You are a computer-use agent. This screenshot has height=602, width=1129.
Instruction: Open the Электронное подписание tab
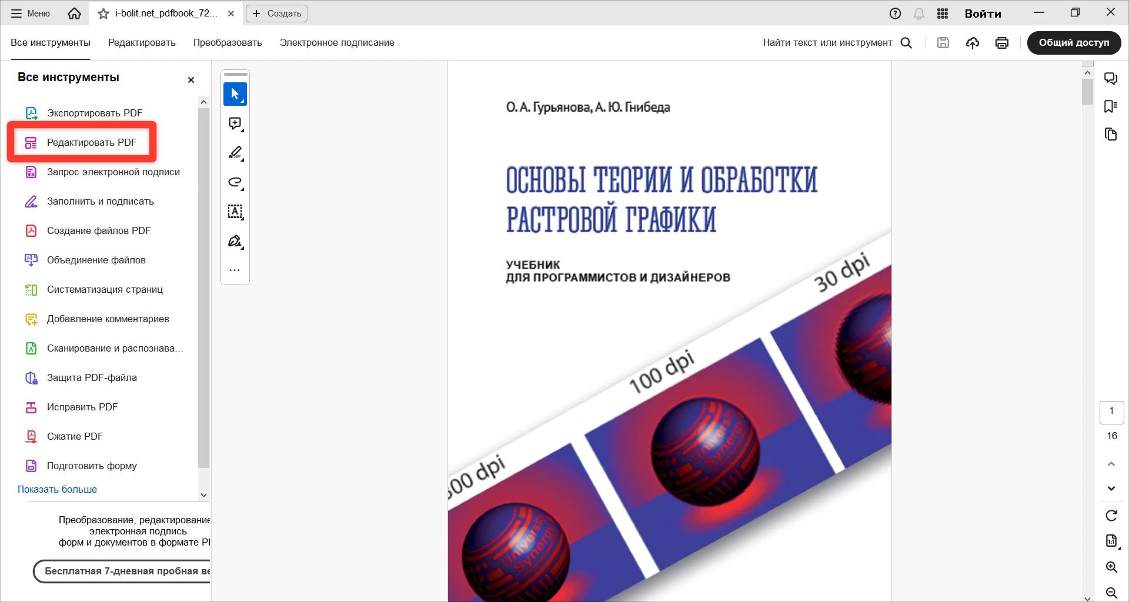(337, 43)
